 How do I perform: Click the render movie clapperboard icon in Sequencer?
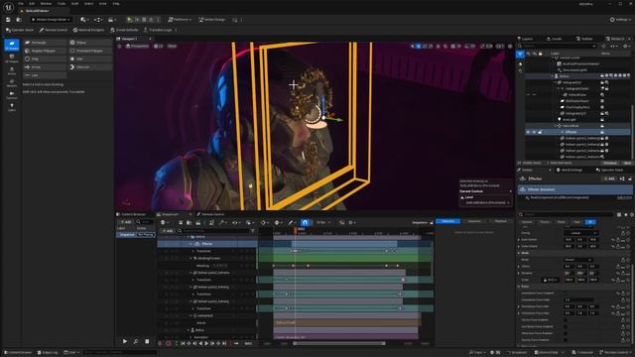(198, 222)
